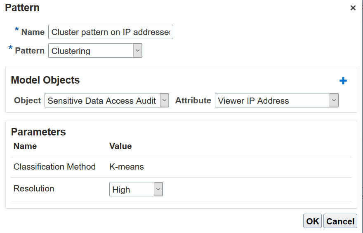Click the required Name field label
Image resolution: width=363 pixels, height=233 pixels.
pos(33,32)
